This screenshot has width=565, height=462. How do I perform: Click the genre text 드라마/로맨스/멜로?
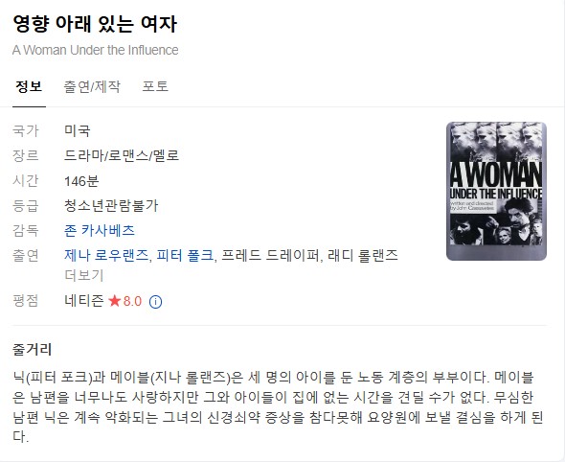coord(122,155)
